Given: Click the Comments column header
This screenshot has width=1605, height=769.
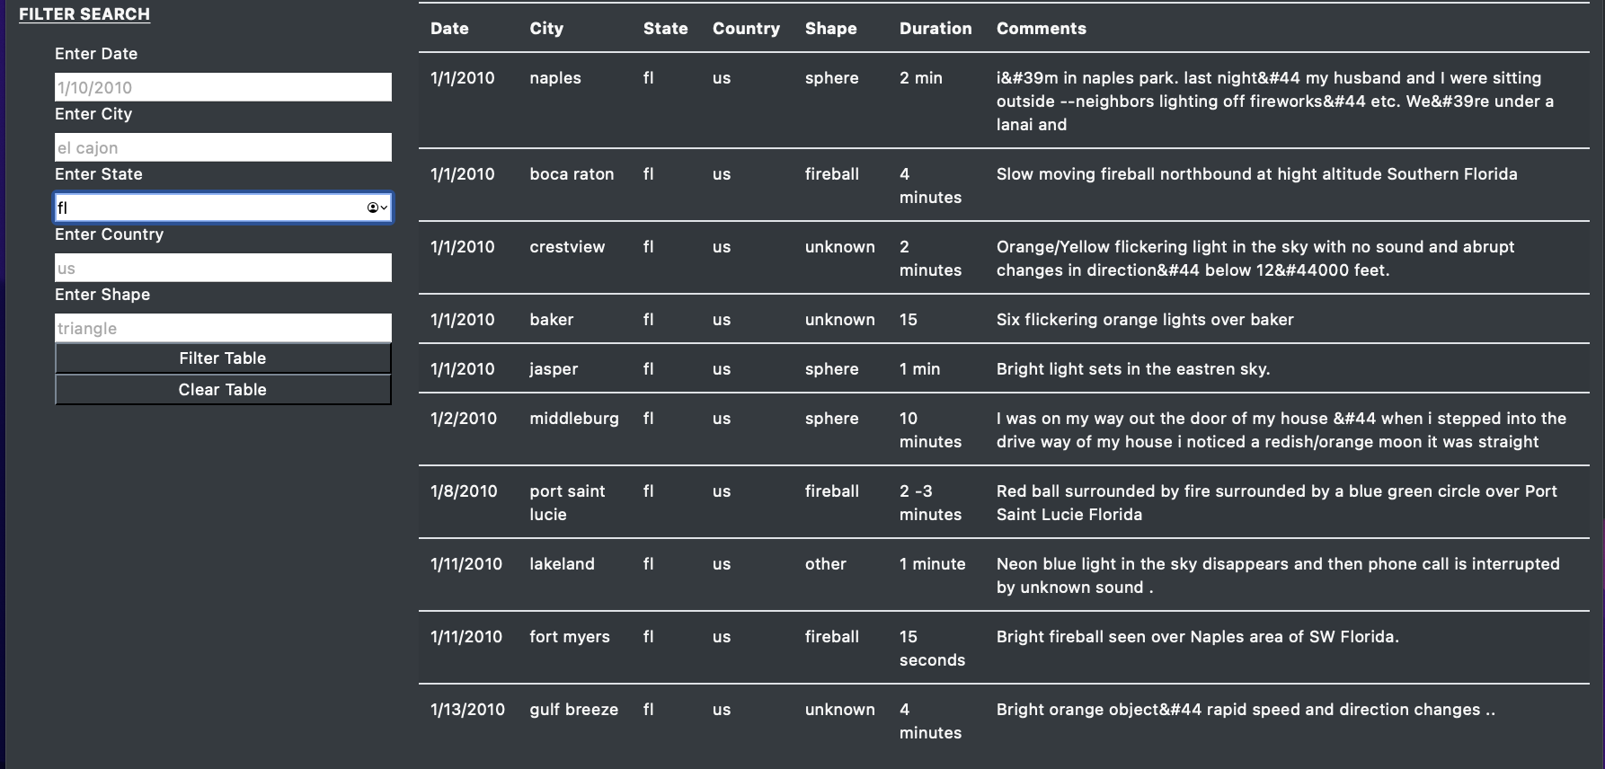Looking at the screenshot, I should click(1041, 28).
